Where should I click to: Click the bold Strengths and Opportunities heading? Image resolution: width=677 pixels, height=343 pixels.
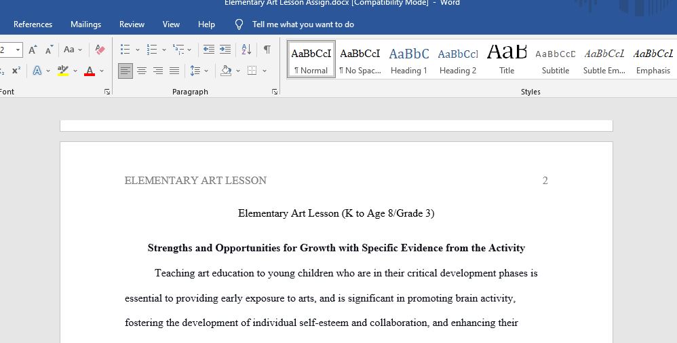coord(336,248)
